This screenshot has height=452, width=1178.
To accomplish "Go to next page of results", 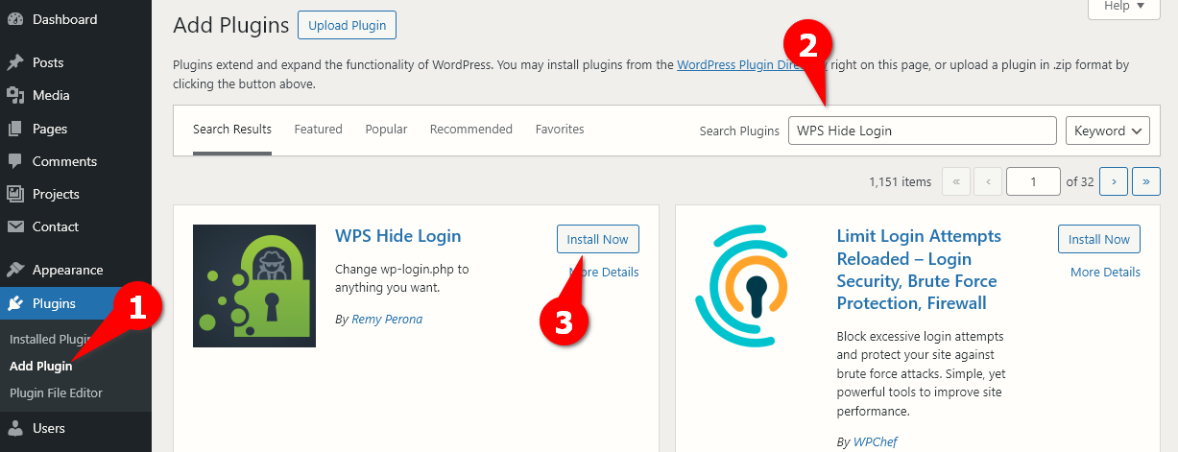I will [1114, 180].
